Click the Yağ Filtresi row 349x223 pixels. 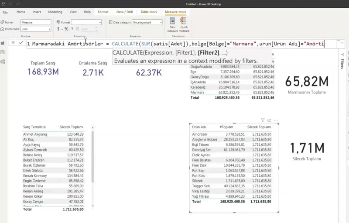pyautogui.click(x=232, y=196)
